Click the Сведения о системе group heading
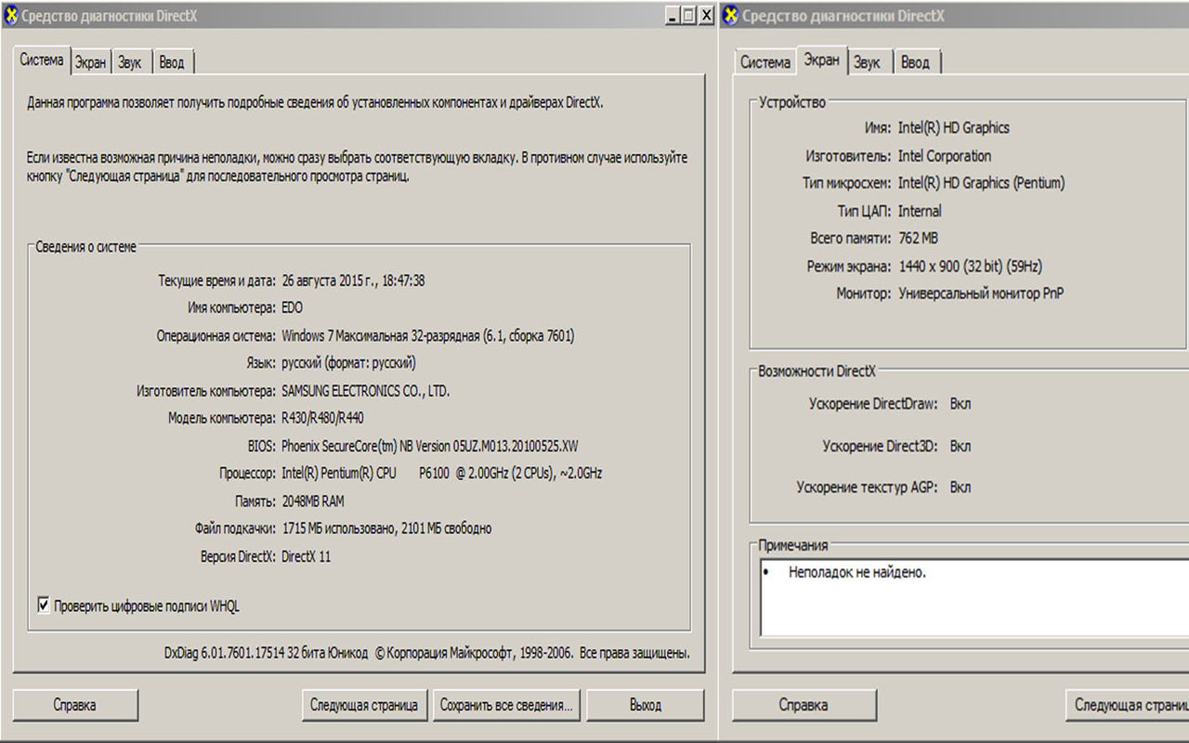 (85, 247)
